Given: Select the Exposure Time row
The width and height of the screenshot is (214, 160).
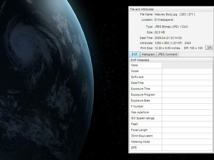Looking at the screenshot, I should (171, 89).
